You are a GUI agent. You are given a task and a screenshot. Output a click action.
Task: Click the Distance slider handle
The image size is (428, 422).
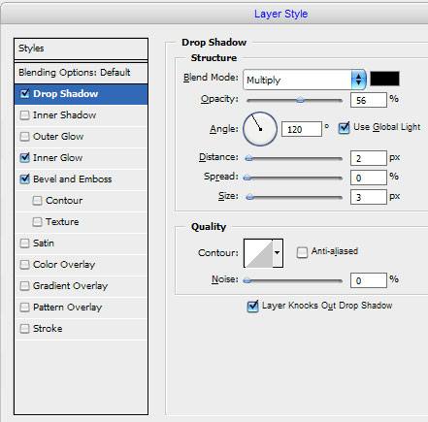tap(248, 158)
